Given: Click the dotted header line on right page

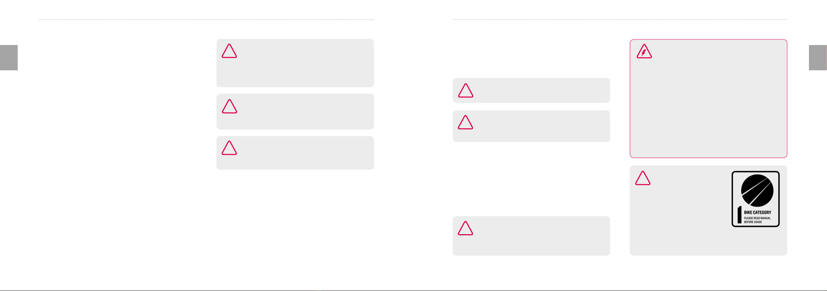Looking at the screenshot, I should click(620, 20).
